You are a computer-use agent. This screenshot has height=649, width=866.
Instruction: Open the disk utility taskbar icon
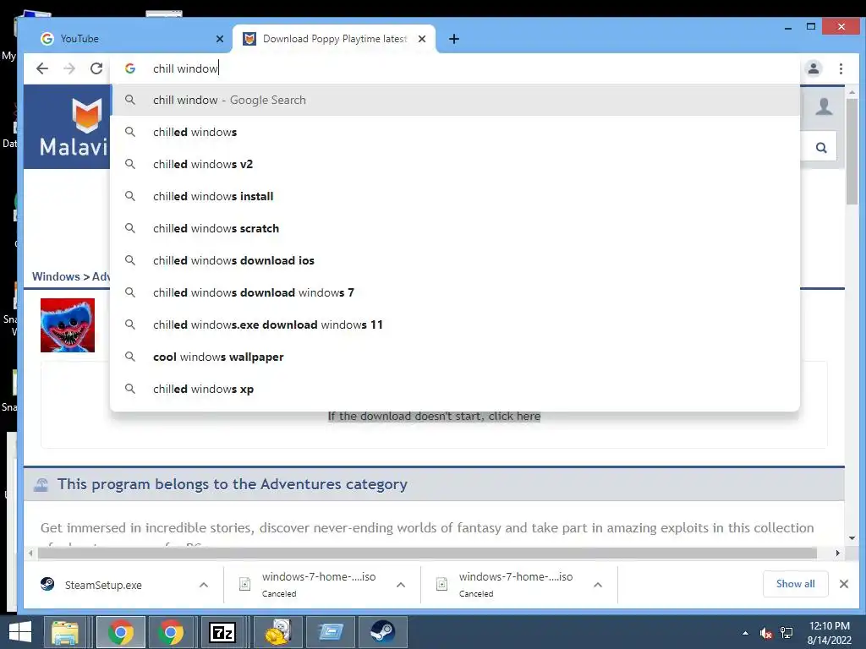click(277, 632)
